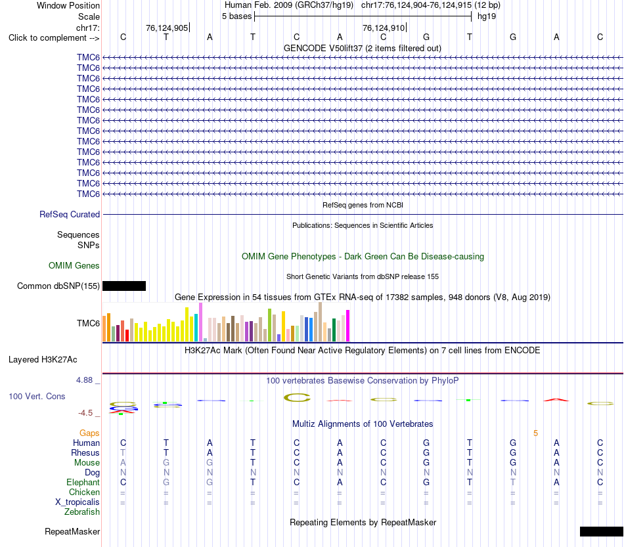Viewport: 624px width, 547px height.
Task: Click the GTEx TMC6 gene label
Action: click(89, 323)
